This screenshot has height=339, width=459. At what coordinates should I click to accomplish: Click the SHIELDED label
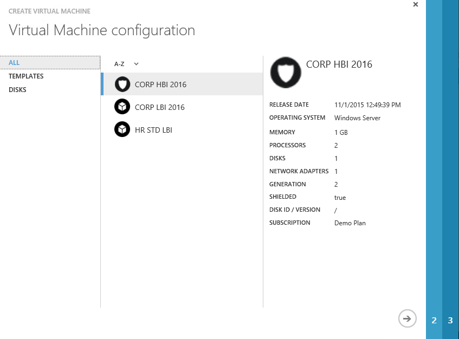(283, 197)
